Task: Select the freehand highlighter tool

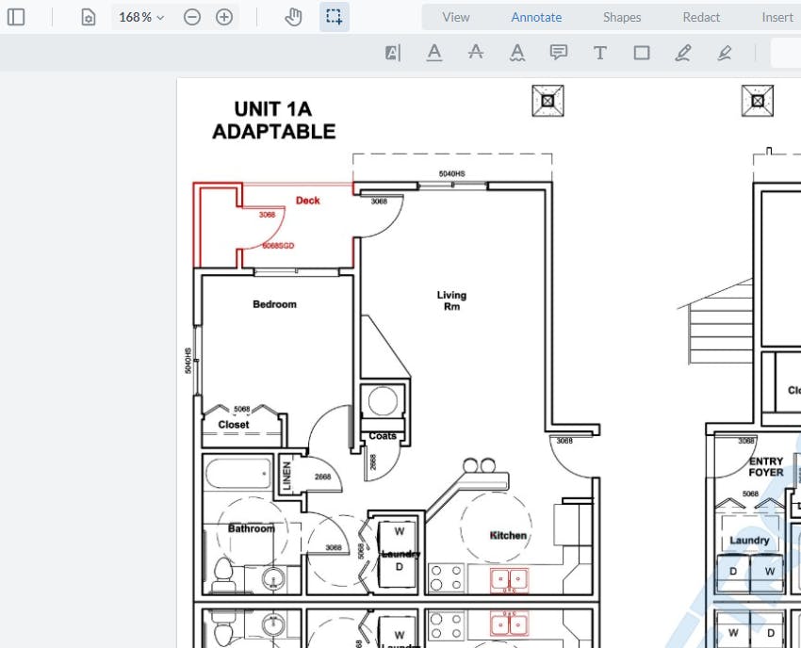Action: pos(725,53)
